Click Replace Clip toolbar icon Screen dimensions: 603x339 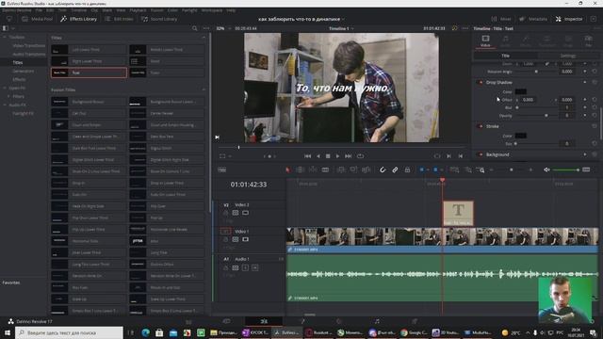[x=366, y=169]
